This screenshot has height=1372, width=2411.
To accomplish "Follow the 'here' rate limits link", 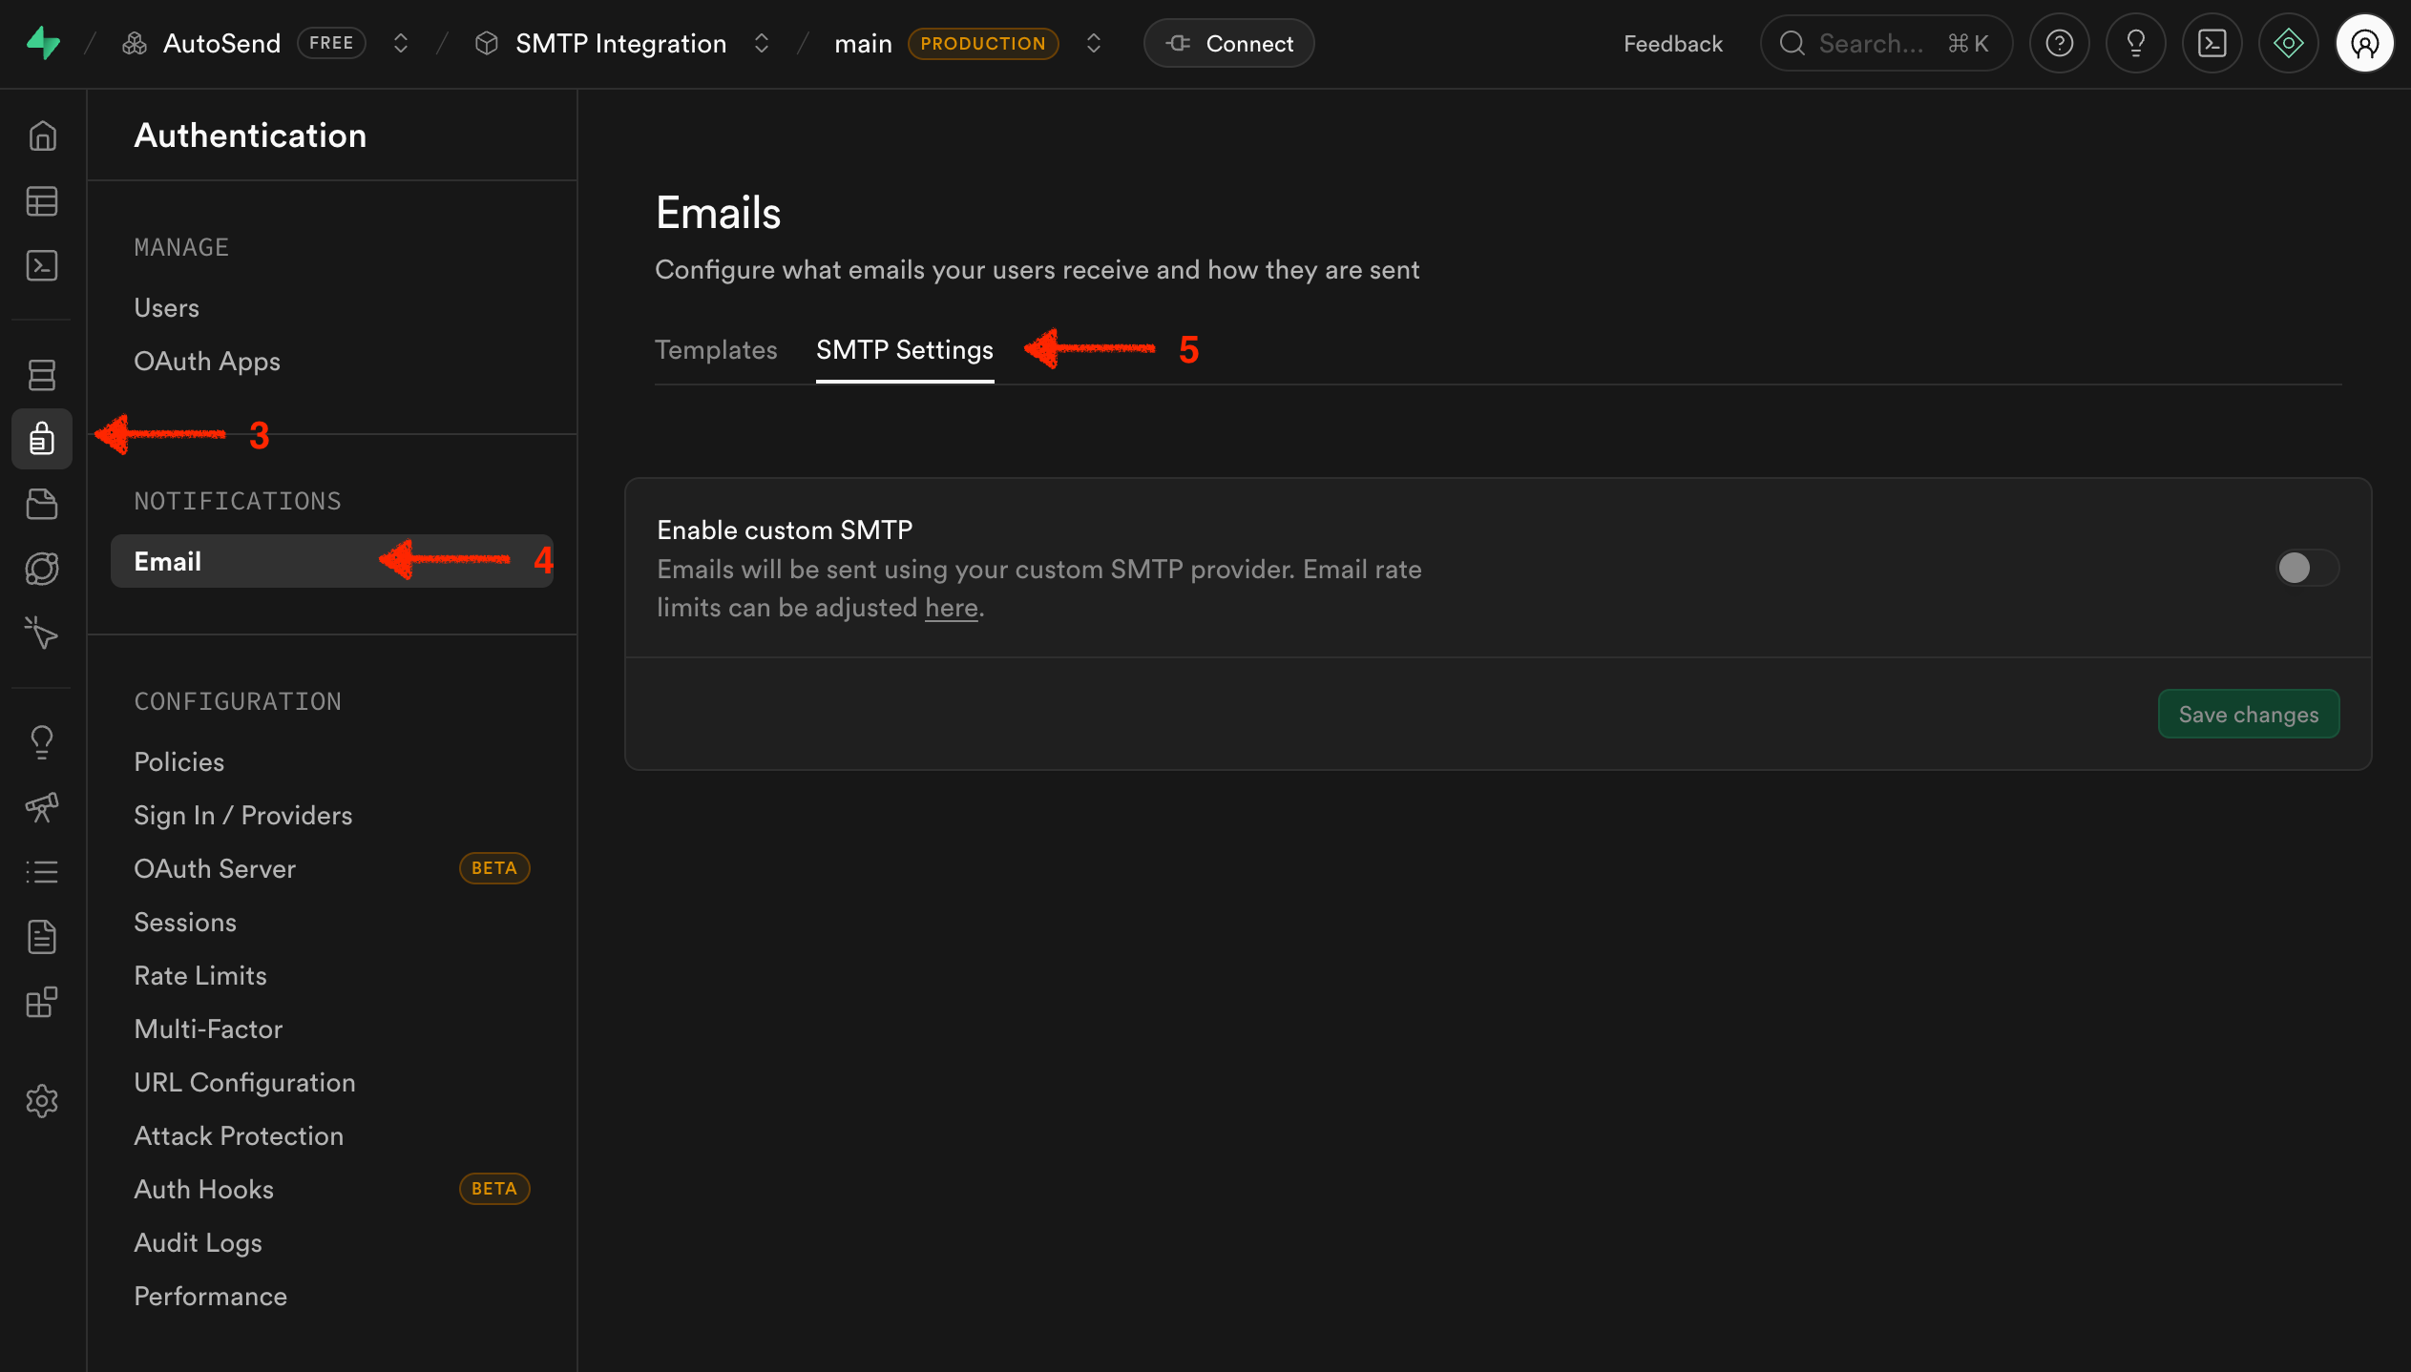I will click(951, 608).
